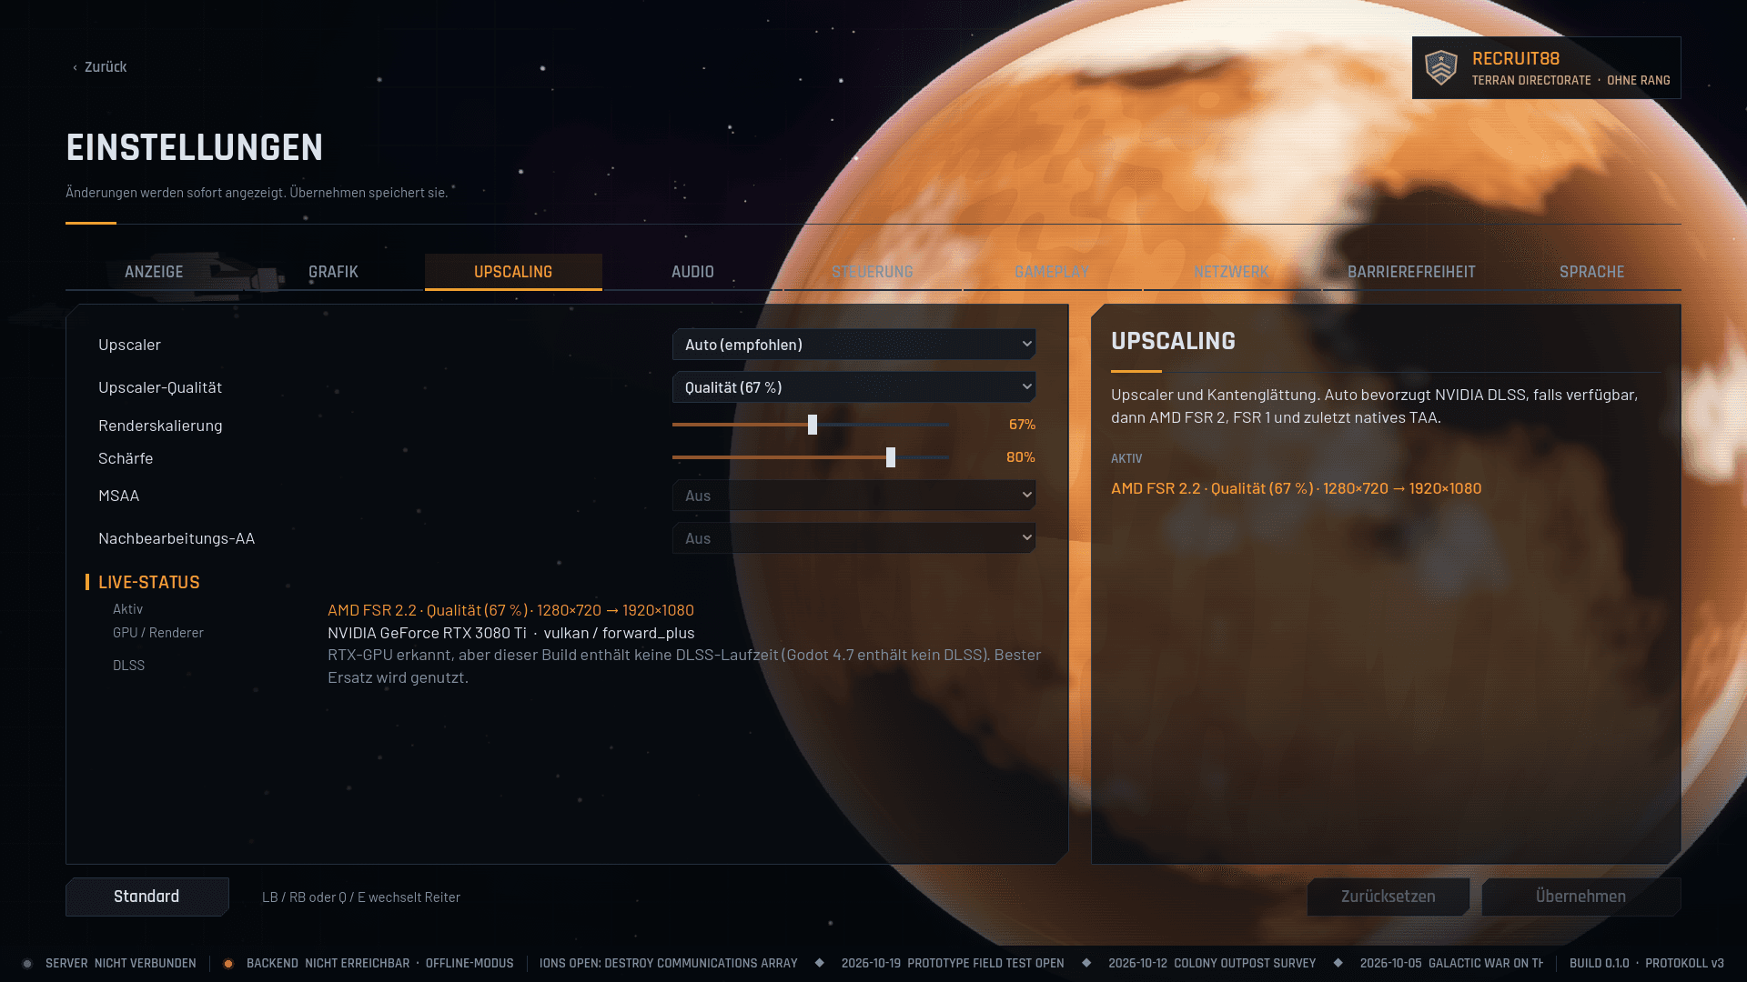Click the Nachbearbeitungs-AA setting label

point(177,538)
